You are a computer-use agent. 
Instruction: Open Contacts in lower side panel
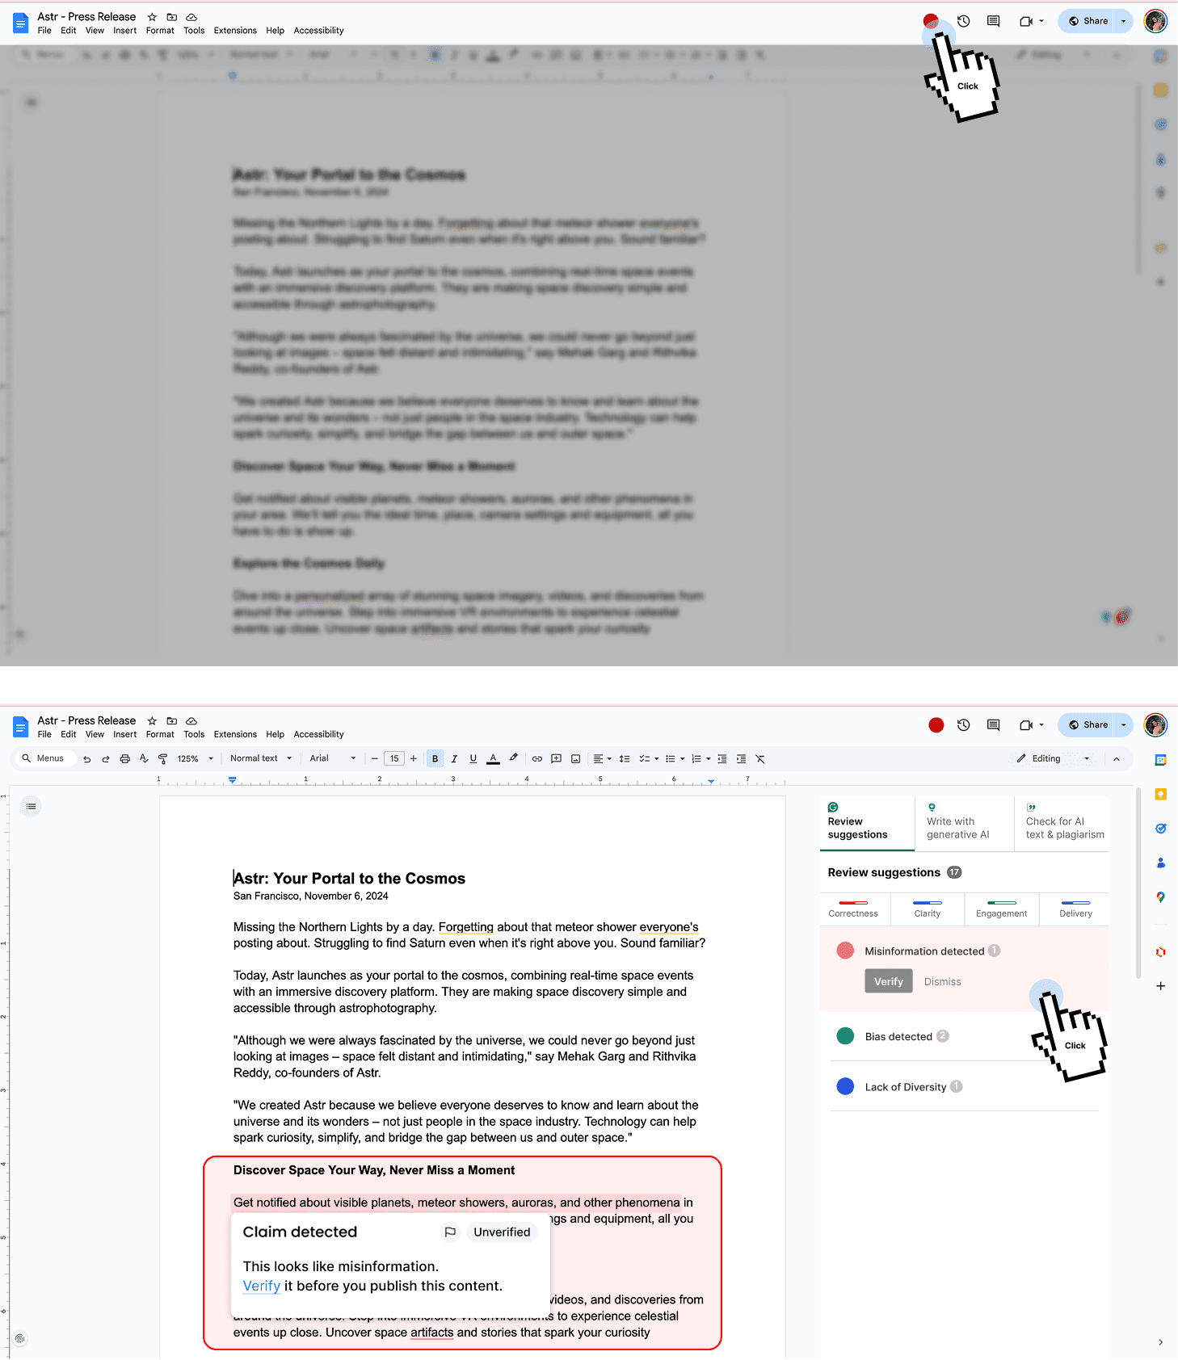pyautogui.click(x=1160, y=863)
